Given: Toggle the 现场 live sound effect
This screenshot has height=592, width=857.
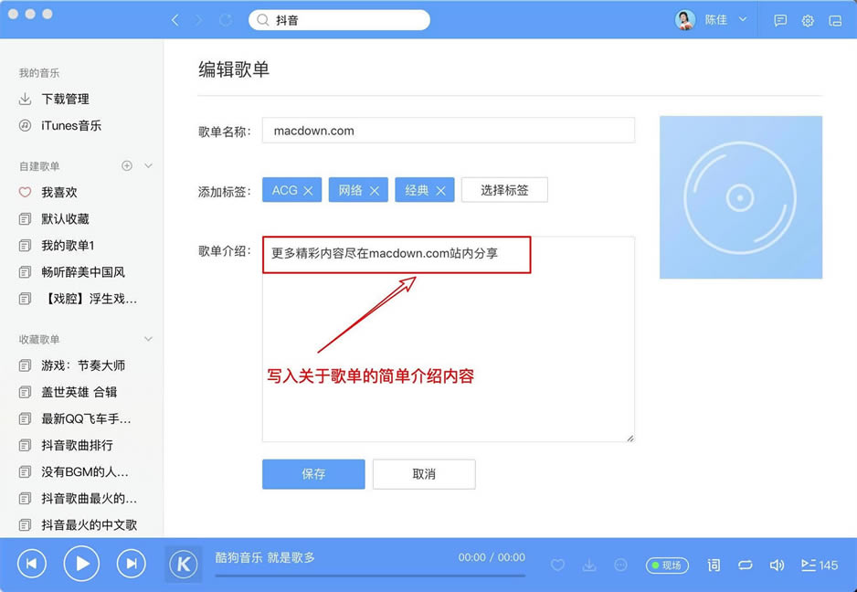Looking at the screenshot, I should (667, 566).
